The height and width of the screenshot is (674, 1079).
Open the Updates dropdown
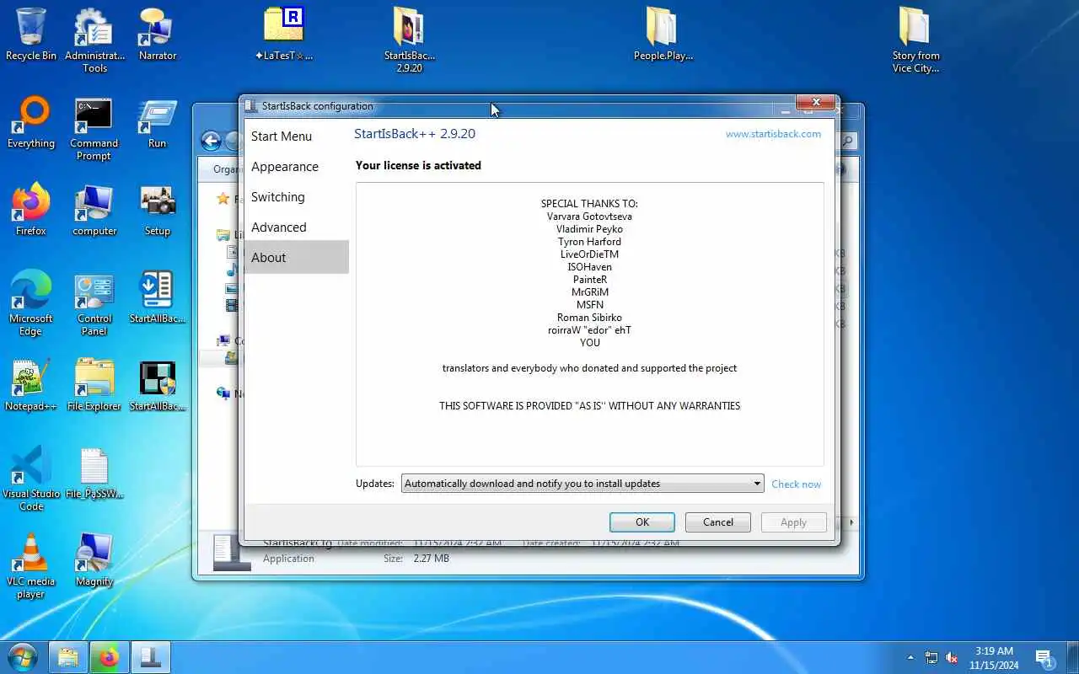coord(582,484)
